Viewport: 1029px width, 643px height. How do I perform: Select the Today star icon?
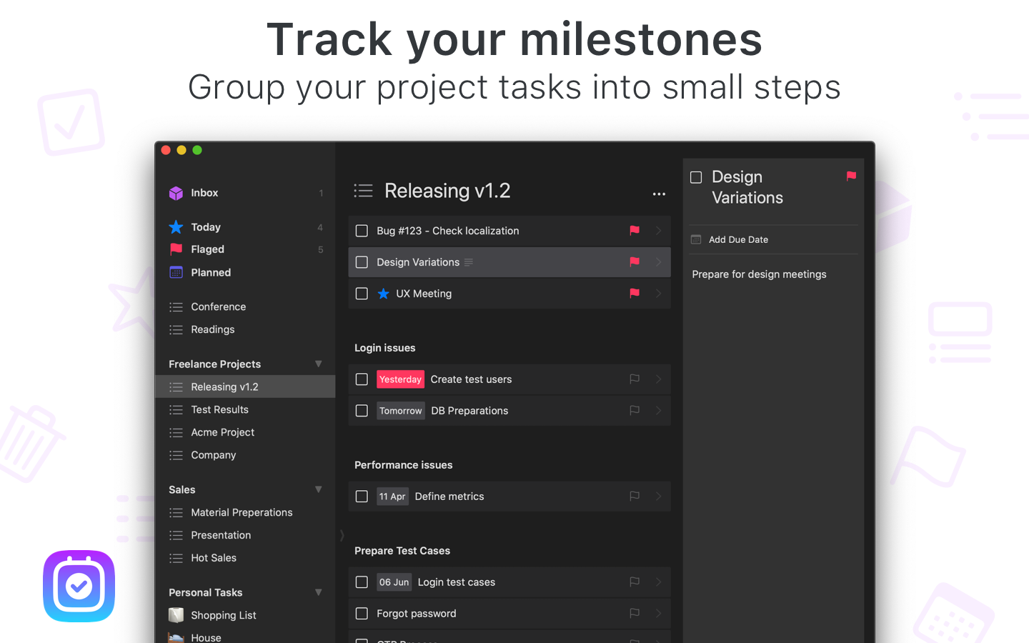pyautogui.click(x=176, y=227)
